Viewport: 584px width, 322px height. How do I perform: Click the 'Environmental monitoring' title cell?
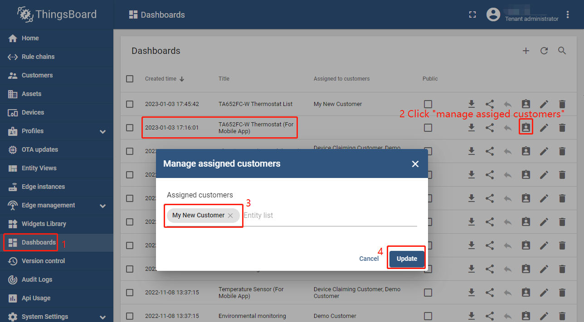[x=252, y=316]
